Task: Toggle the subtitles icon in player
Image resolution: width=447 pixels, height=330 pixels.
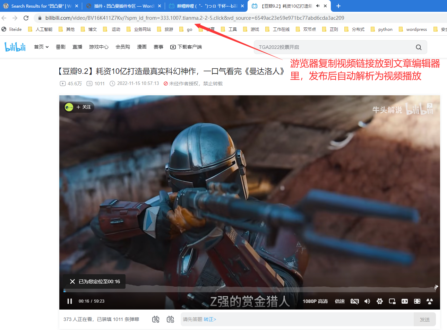Action: point(355,301)
